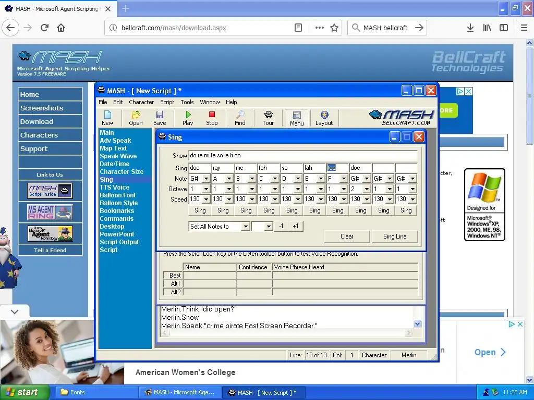Expand the Note dropdown showing A
This screenshot has height=400, width=534.
[229, 179]
